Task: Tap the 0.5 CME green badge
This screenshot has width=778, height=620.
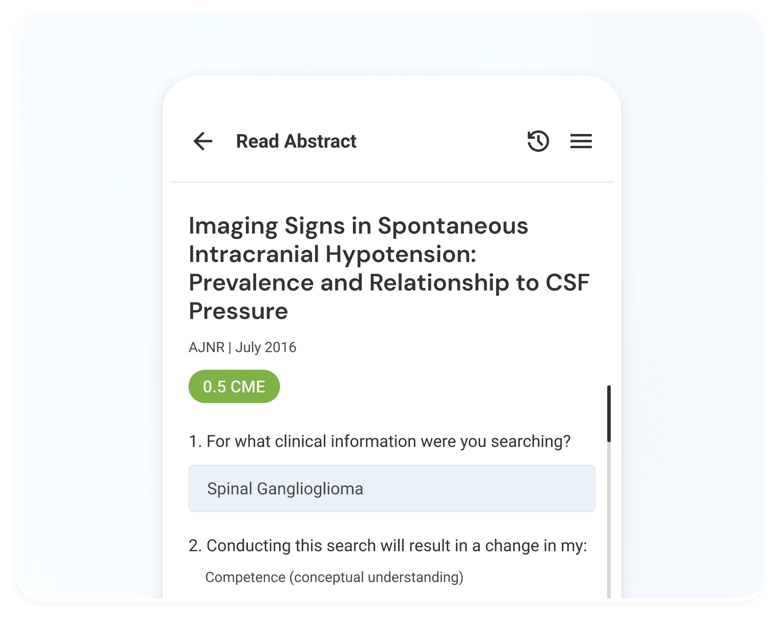Action: click(234, 386)
